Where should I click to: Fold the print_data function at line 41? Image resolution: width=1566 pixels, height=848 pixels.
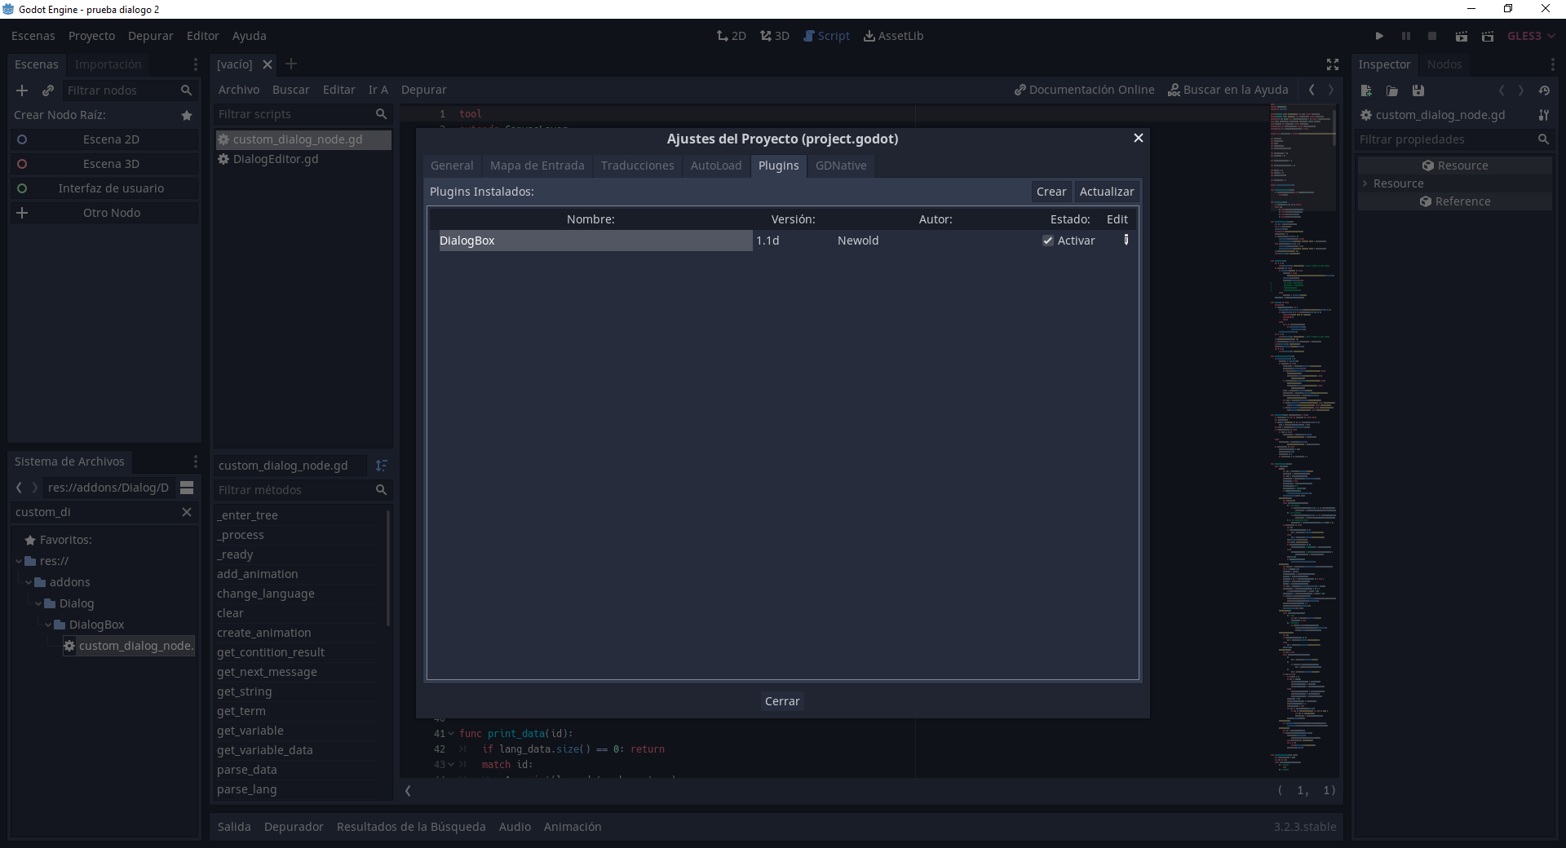pos(451,734)
